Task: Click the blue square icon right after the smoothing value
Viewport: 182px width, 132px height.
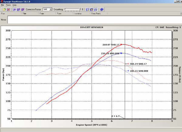Action: (x=87, y=9)
